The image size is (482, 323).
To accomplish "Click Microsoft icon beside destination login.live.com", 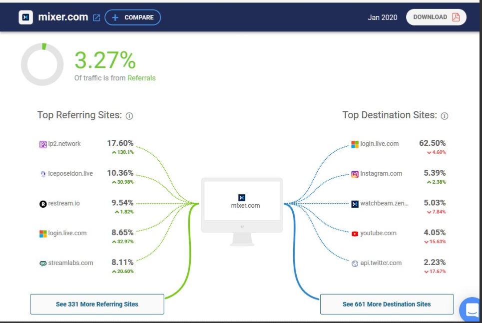I will pyautogui.click(x=355, y=144).
